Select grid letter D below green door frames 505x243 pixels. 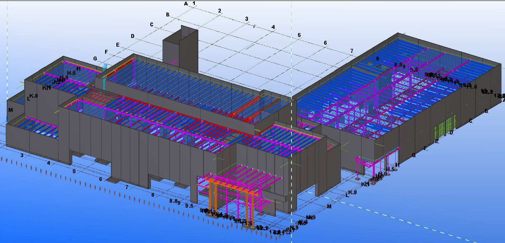click(451, 132)
